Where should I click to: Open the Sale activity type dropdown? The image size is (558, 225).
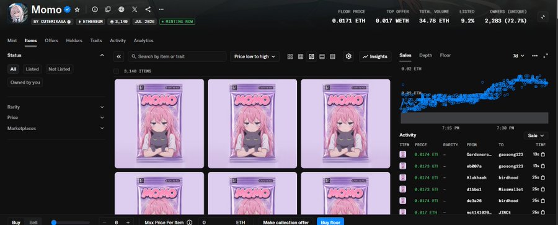tap(536, 135)
